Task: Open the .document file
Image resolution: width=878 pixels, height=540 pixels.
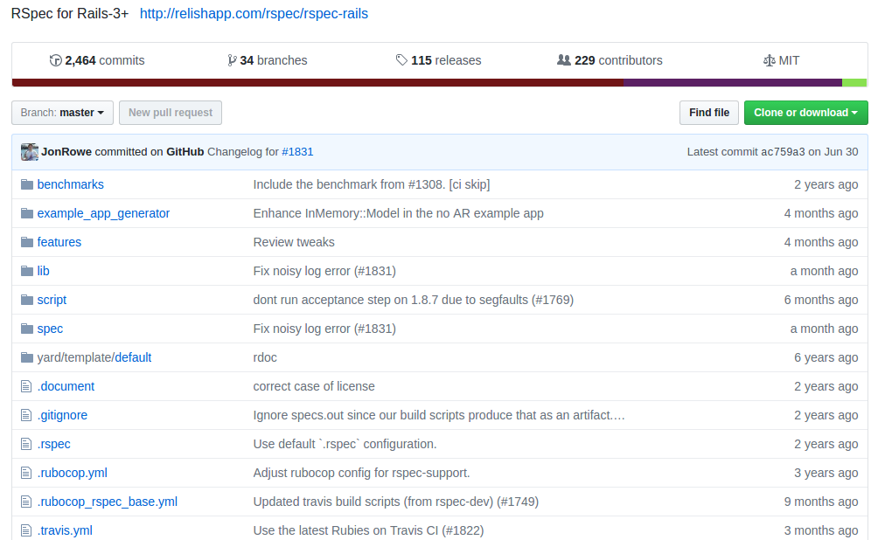Action: click(x=66, y=386)
